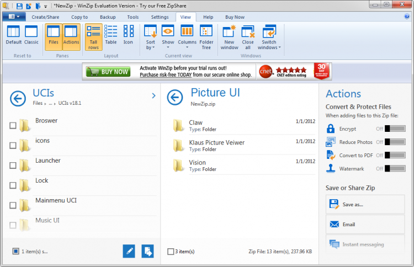Check the Mainmenu UCI folder checkbox
The height and width of the screenshot is (267, 414).
[x=13, y=205]
